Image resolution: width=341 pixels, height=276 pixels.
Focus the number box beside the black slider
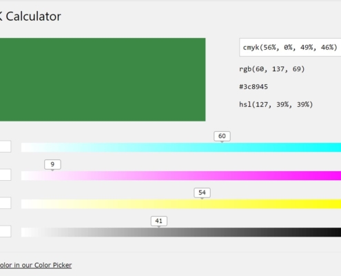click(x=6, y=231)
